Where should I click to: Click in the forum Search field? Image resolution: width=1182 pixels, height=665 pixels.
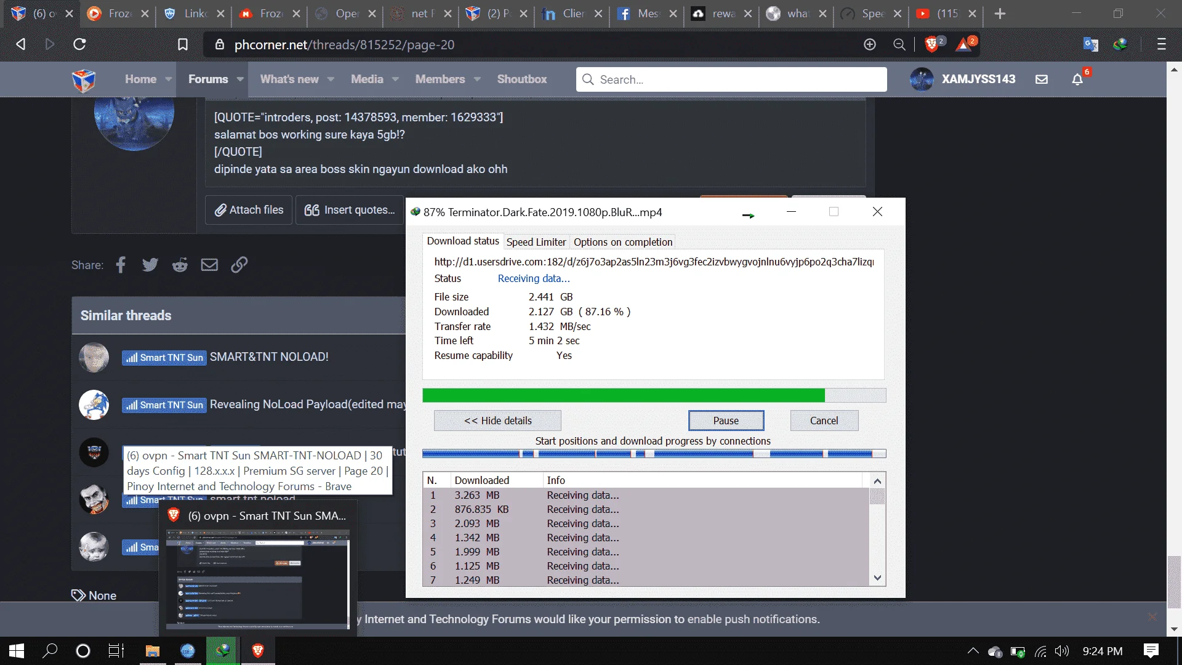(731, 79)
